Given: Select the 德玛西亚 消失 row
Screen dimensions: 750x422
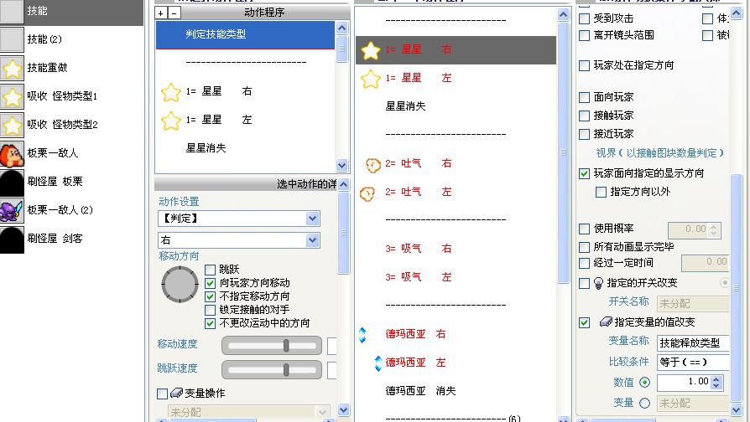Looking at the screenshot, I should click(x=456, y=391).
